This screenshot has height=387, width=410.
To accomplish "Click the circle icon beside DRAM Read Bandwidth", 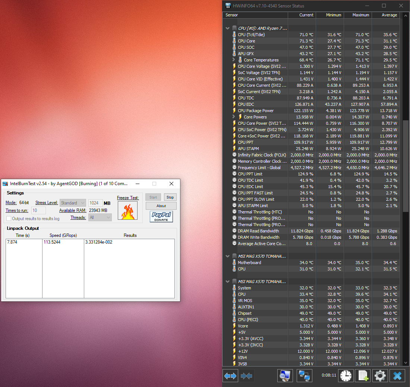I will (x=234, y=231).
